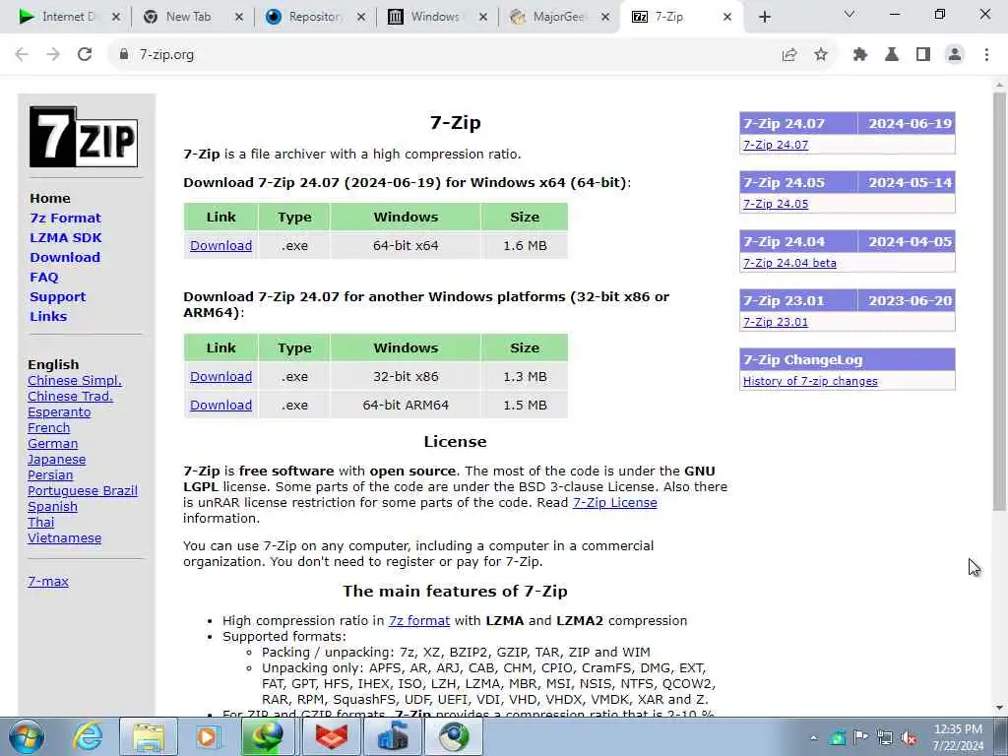This screenshot has width=1008, height=756.
Task: Click the page vertical scrollbar thumb
Action: (999, 302)
